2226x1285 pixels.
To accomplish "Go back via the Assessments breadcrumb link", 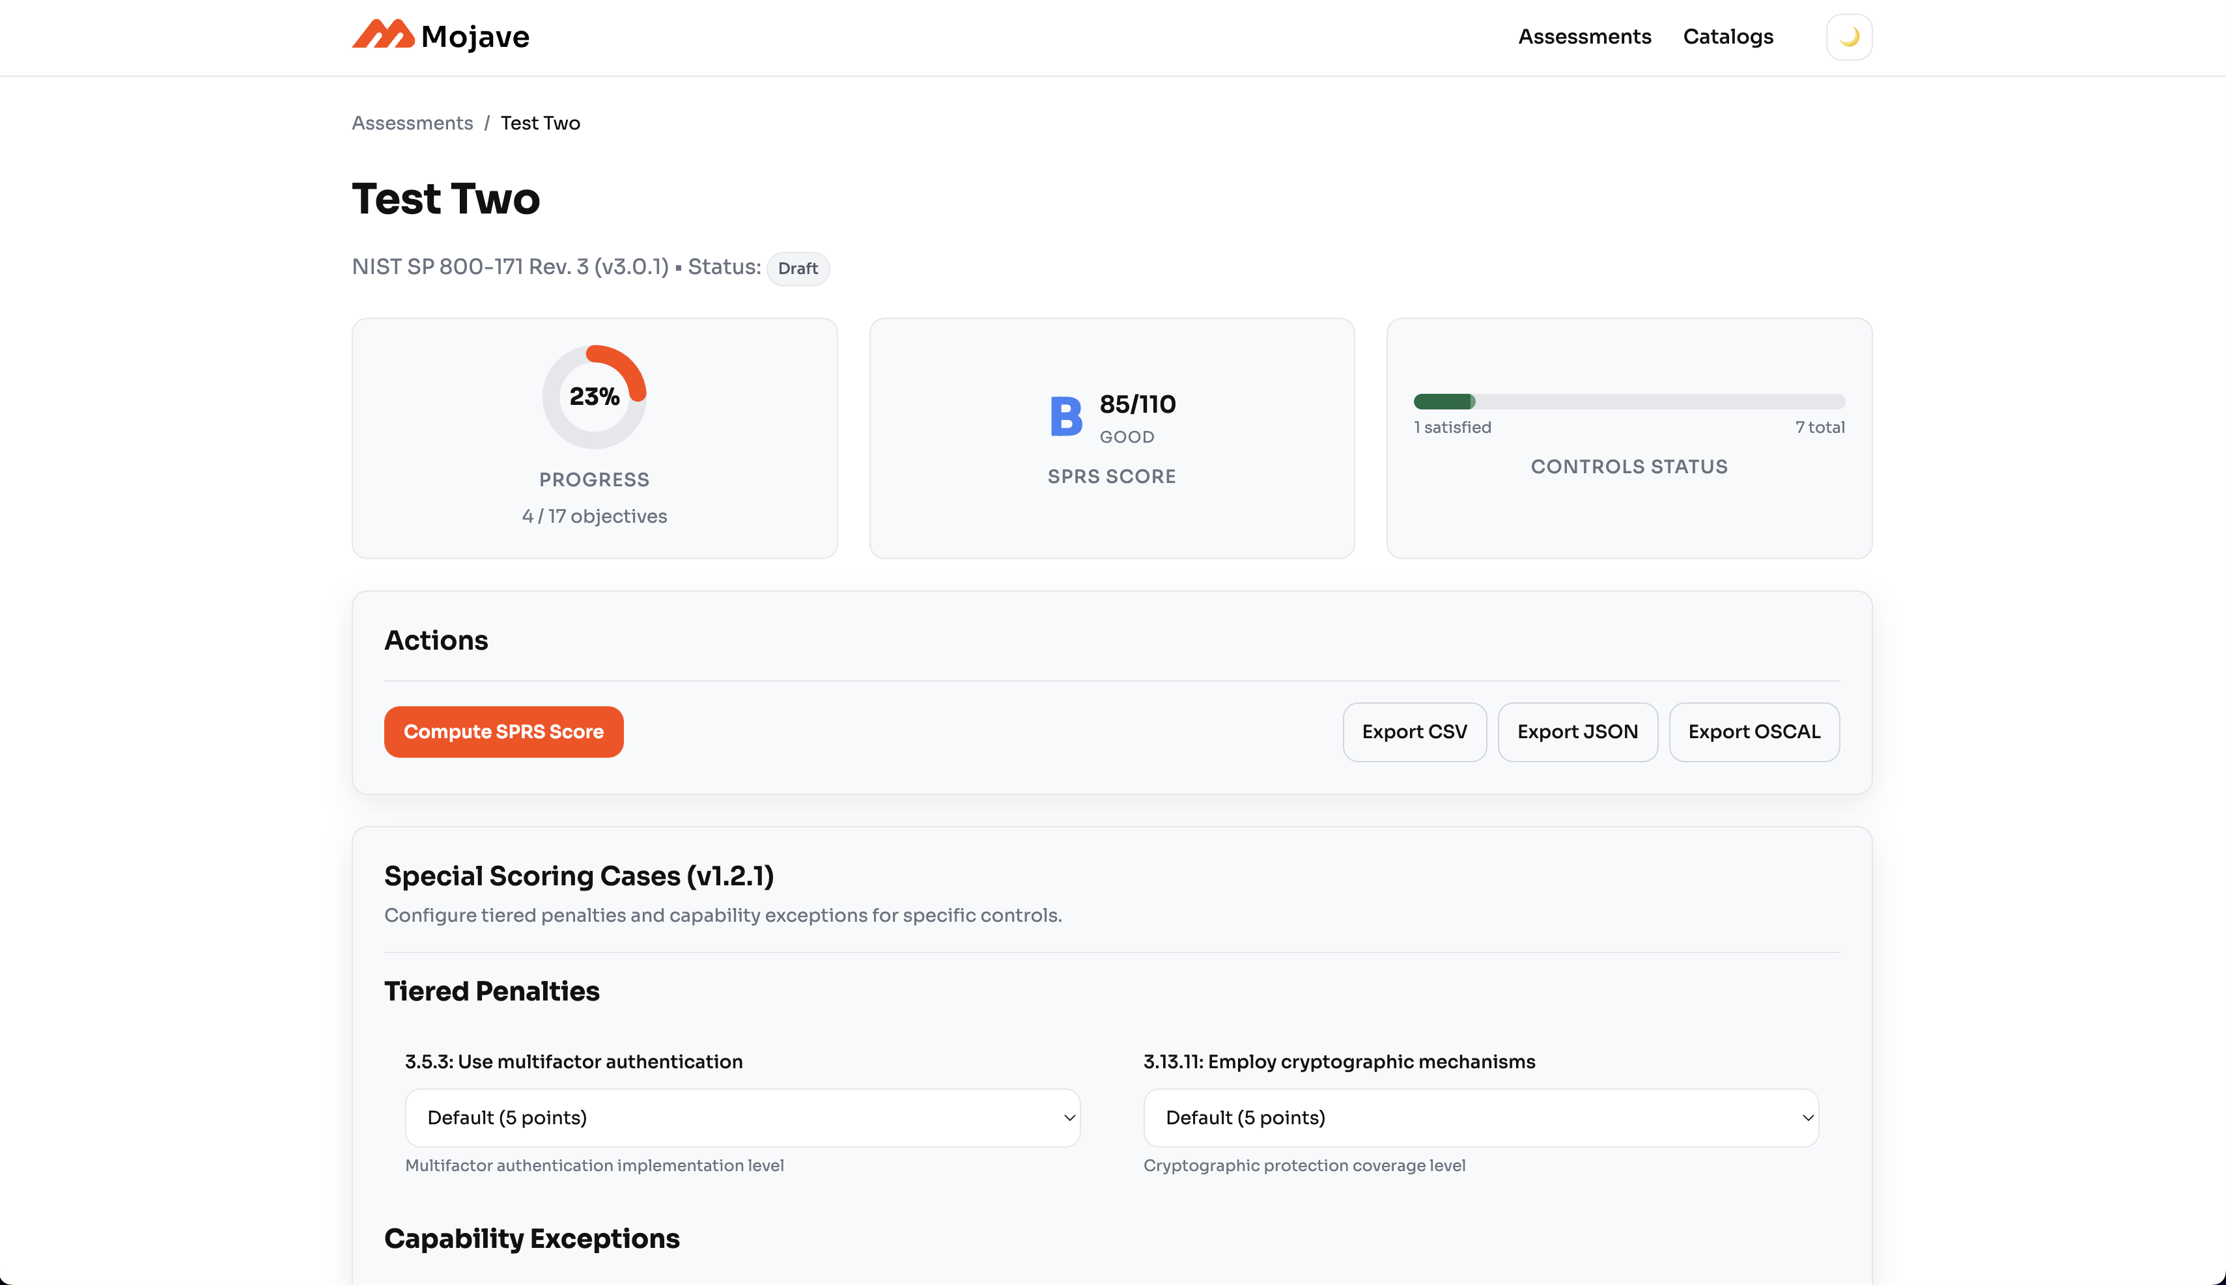I will point(412,122).
